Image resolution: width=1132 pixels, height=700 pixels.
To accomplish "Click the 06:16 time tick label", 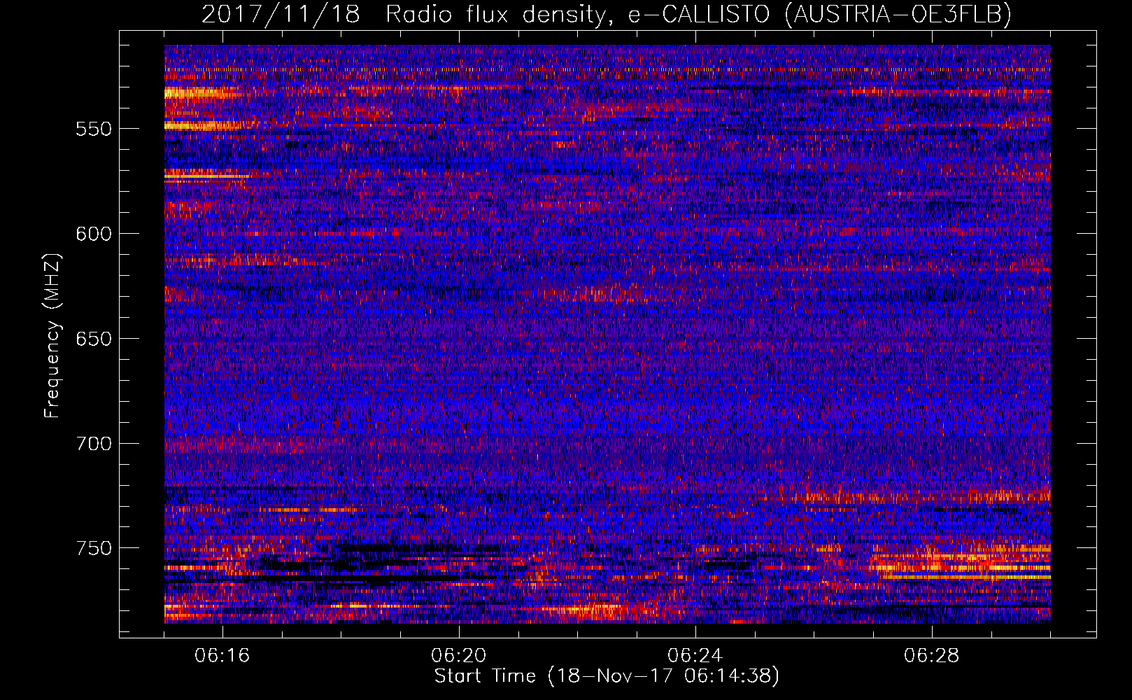I will [222, 656].
